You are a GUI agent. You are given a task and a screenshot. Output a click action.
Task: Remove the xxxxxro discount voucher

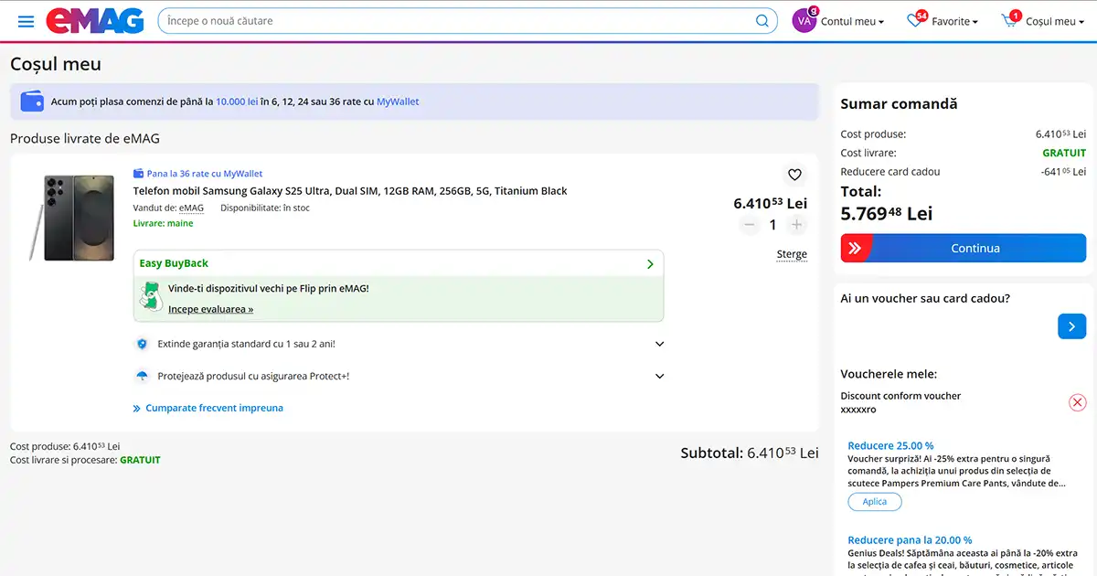1078,402
